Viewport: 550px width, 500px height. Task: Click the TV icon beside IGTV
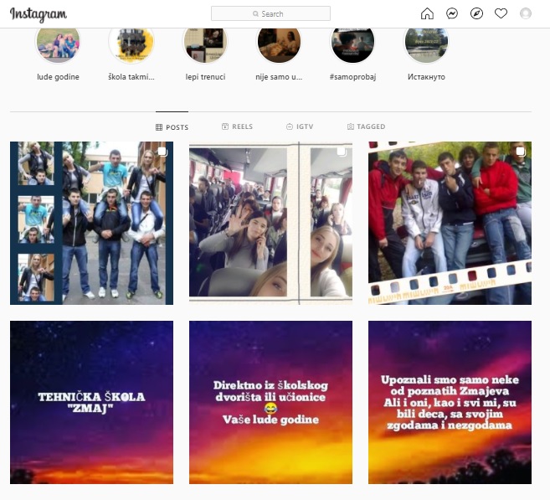(290, 126)
